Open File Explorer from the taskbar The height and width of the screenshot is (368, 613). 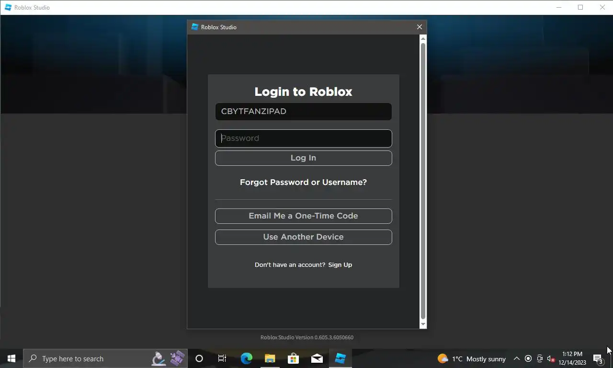[270, 358]
